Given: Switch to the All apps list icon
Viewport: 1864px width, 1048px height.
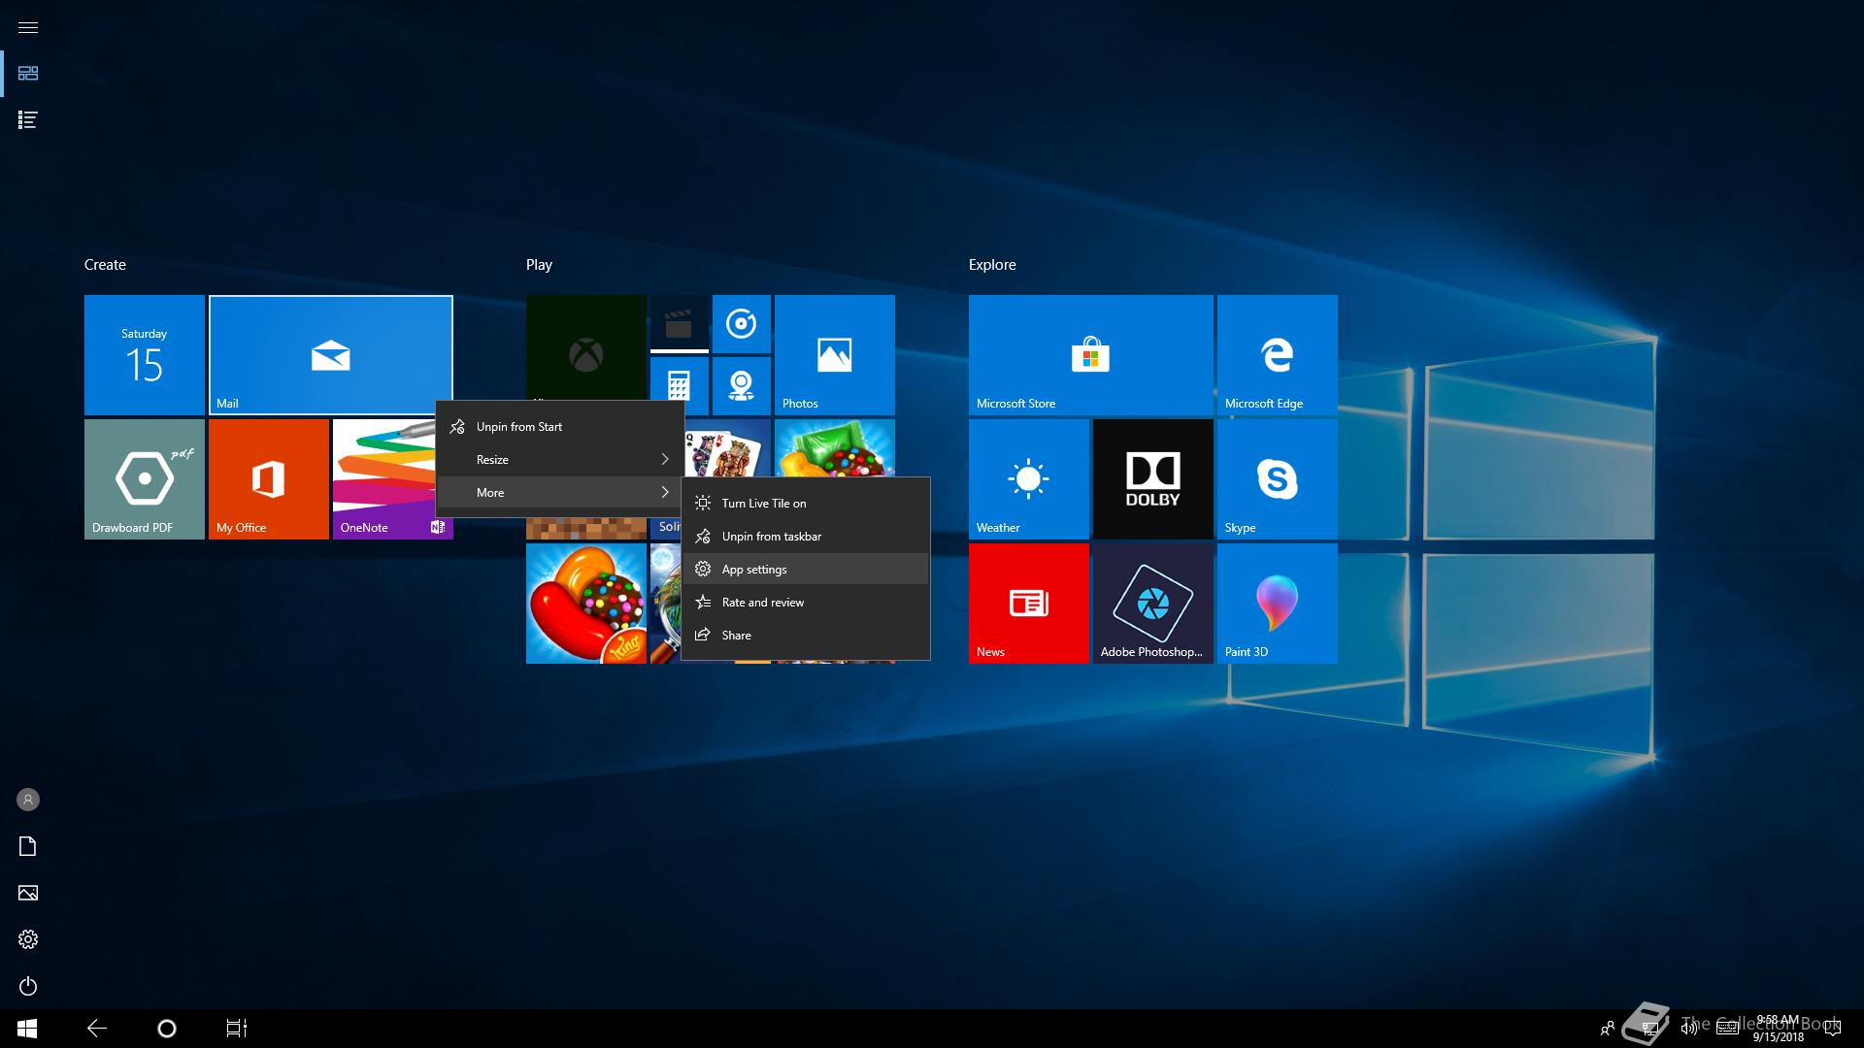Looking at the screenshot, I should (28, 120).
